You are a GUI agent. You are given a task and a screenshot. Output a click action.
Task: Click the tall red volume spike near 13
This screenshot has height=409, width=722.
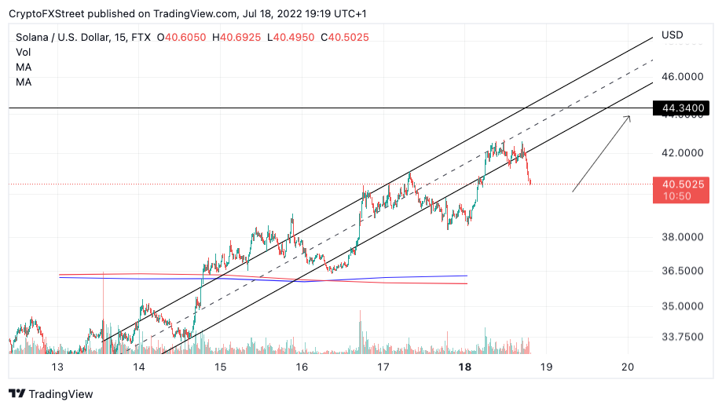pyautogui.click(x=103, y=313)
